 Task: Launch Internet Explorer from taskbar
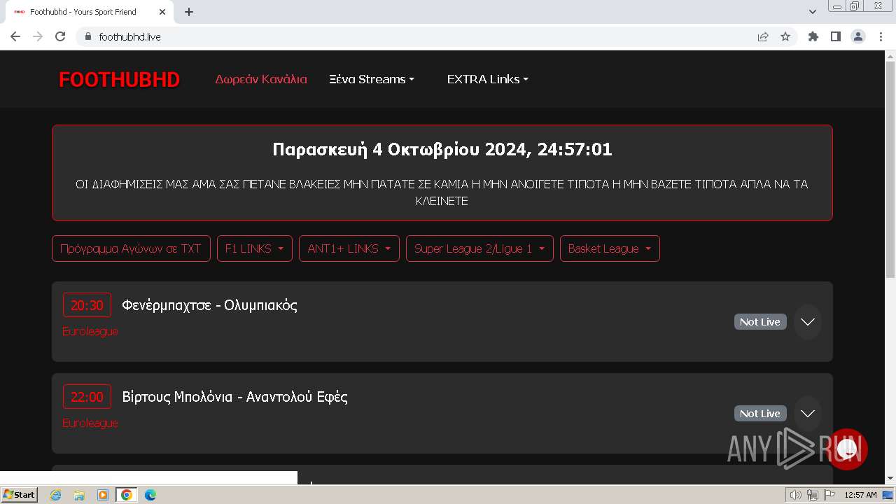click(x=56, y=495)
